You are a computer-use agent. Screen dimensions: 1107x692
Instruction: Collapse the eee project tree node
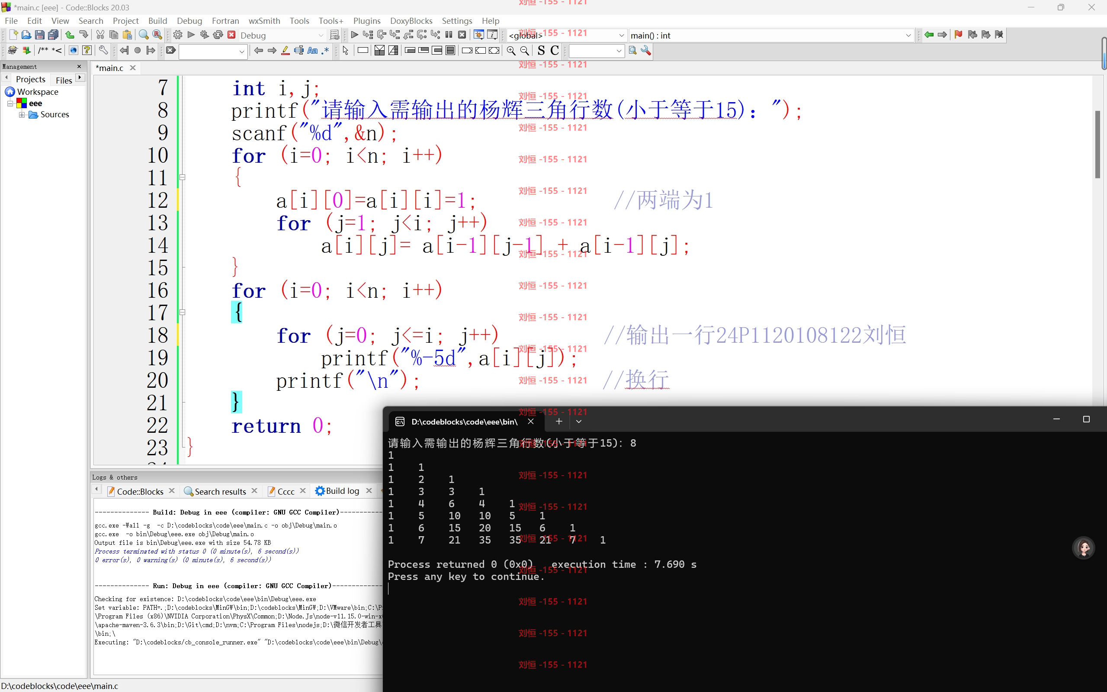coord(10,103)
